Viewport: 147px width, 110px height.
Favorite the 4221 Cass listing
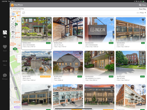click(x=143, y=20)
